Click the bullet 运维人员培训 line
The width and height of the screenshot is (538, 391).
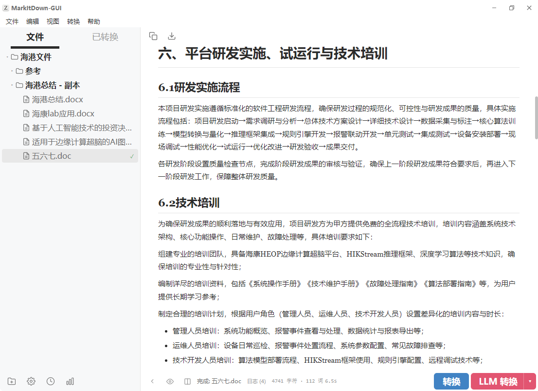click(309, 346)
